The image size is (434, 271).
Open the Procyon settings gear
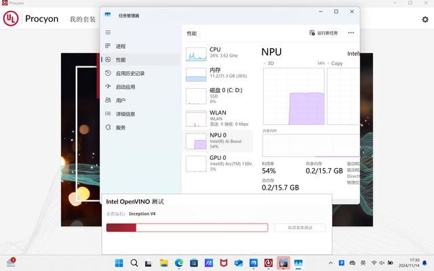pyautogui.click(x=425, y=20)
